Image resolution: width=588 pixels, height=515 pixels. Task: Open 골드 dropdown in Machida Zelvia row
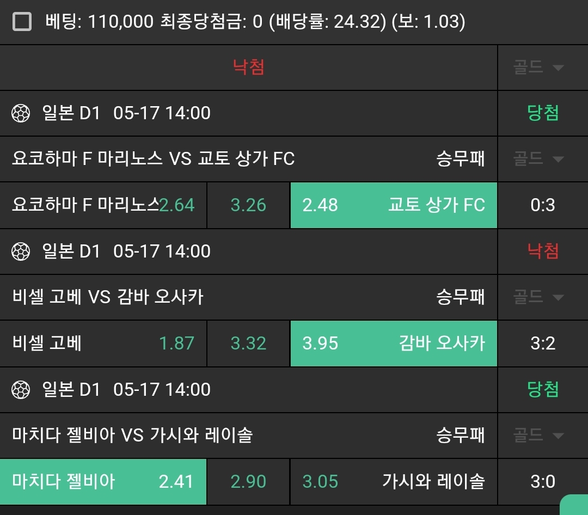tap(538, 436)
